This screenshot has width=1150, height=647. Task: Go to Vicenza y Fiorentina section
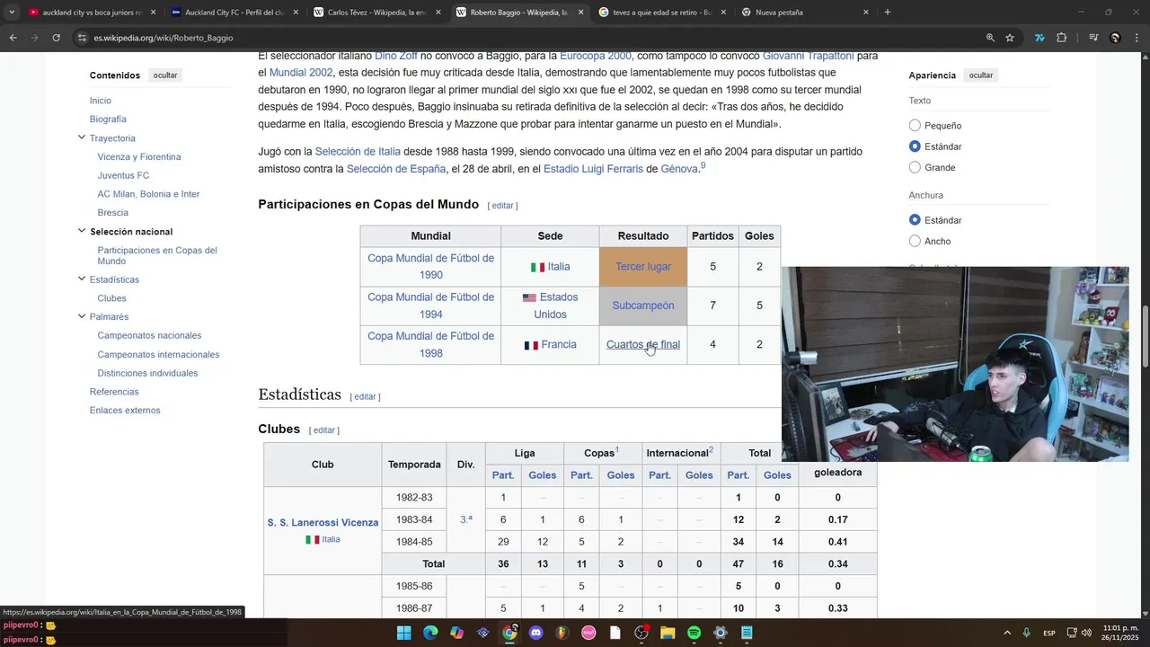(139, 156)
